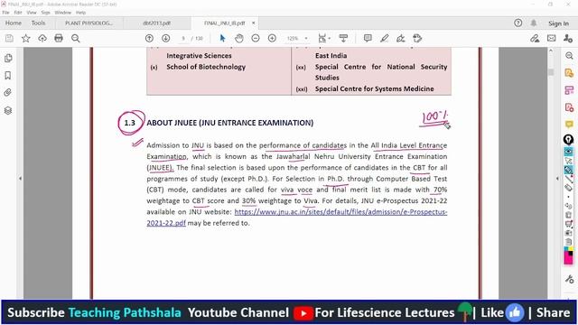Click the Help question mark icon

click(517, 23)
